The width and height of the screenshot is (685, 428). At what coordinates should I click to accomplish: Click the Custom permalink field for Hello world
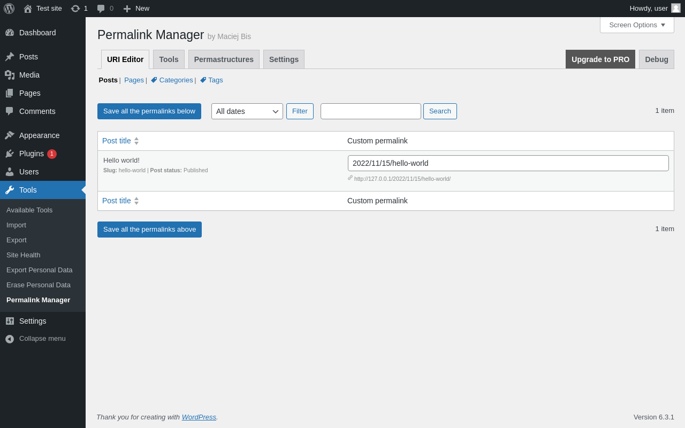click(508, 163)
